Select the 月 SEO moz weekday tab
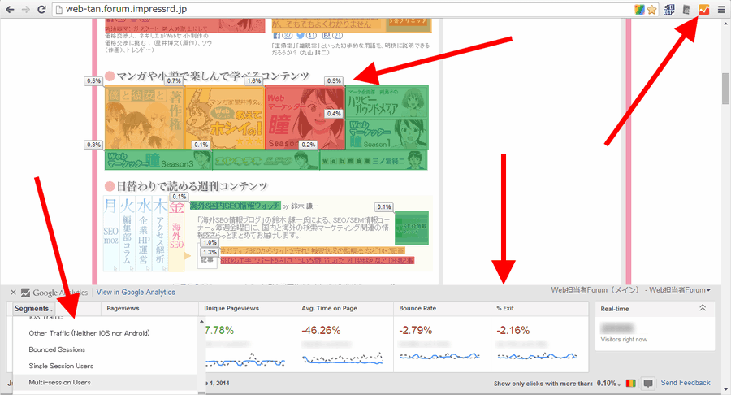731x395 pixels. (111, 233)
